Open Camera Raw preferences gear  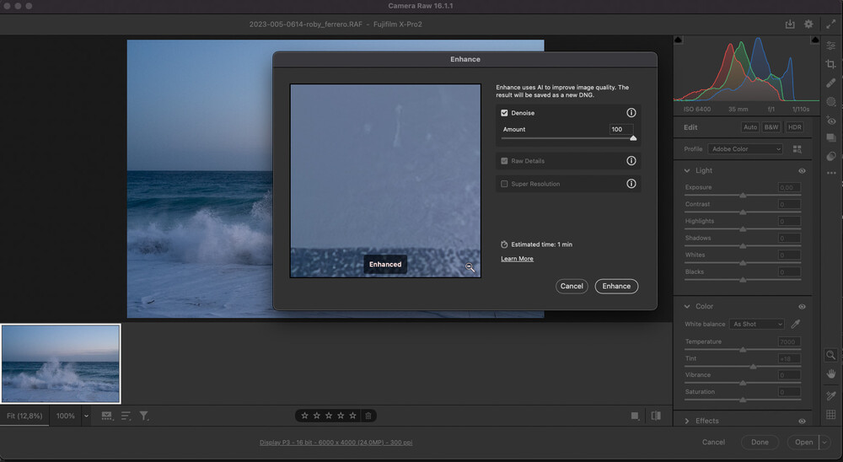pyautogui.click(x=809, y=24)
